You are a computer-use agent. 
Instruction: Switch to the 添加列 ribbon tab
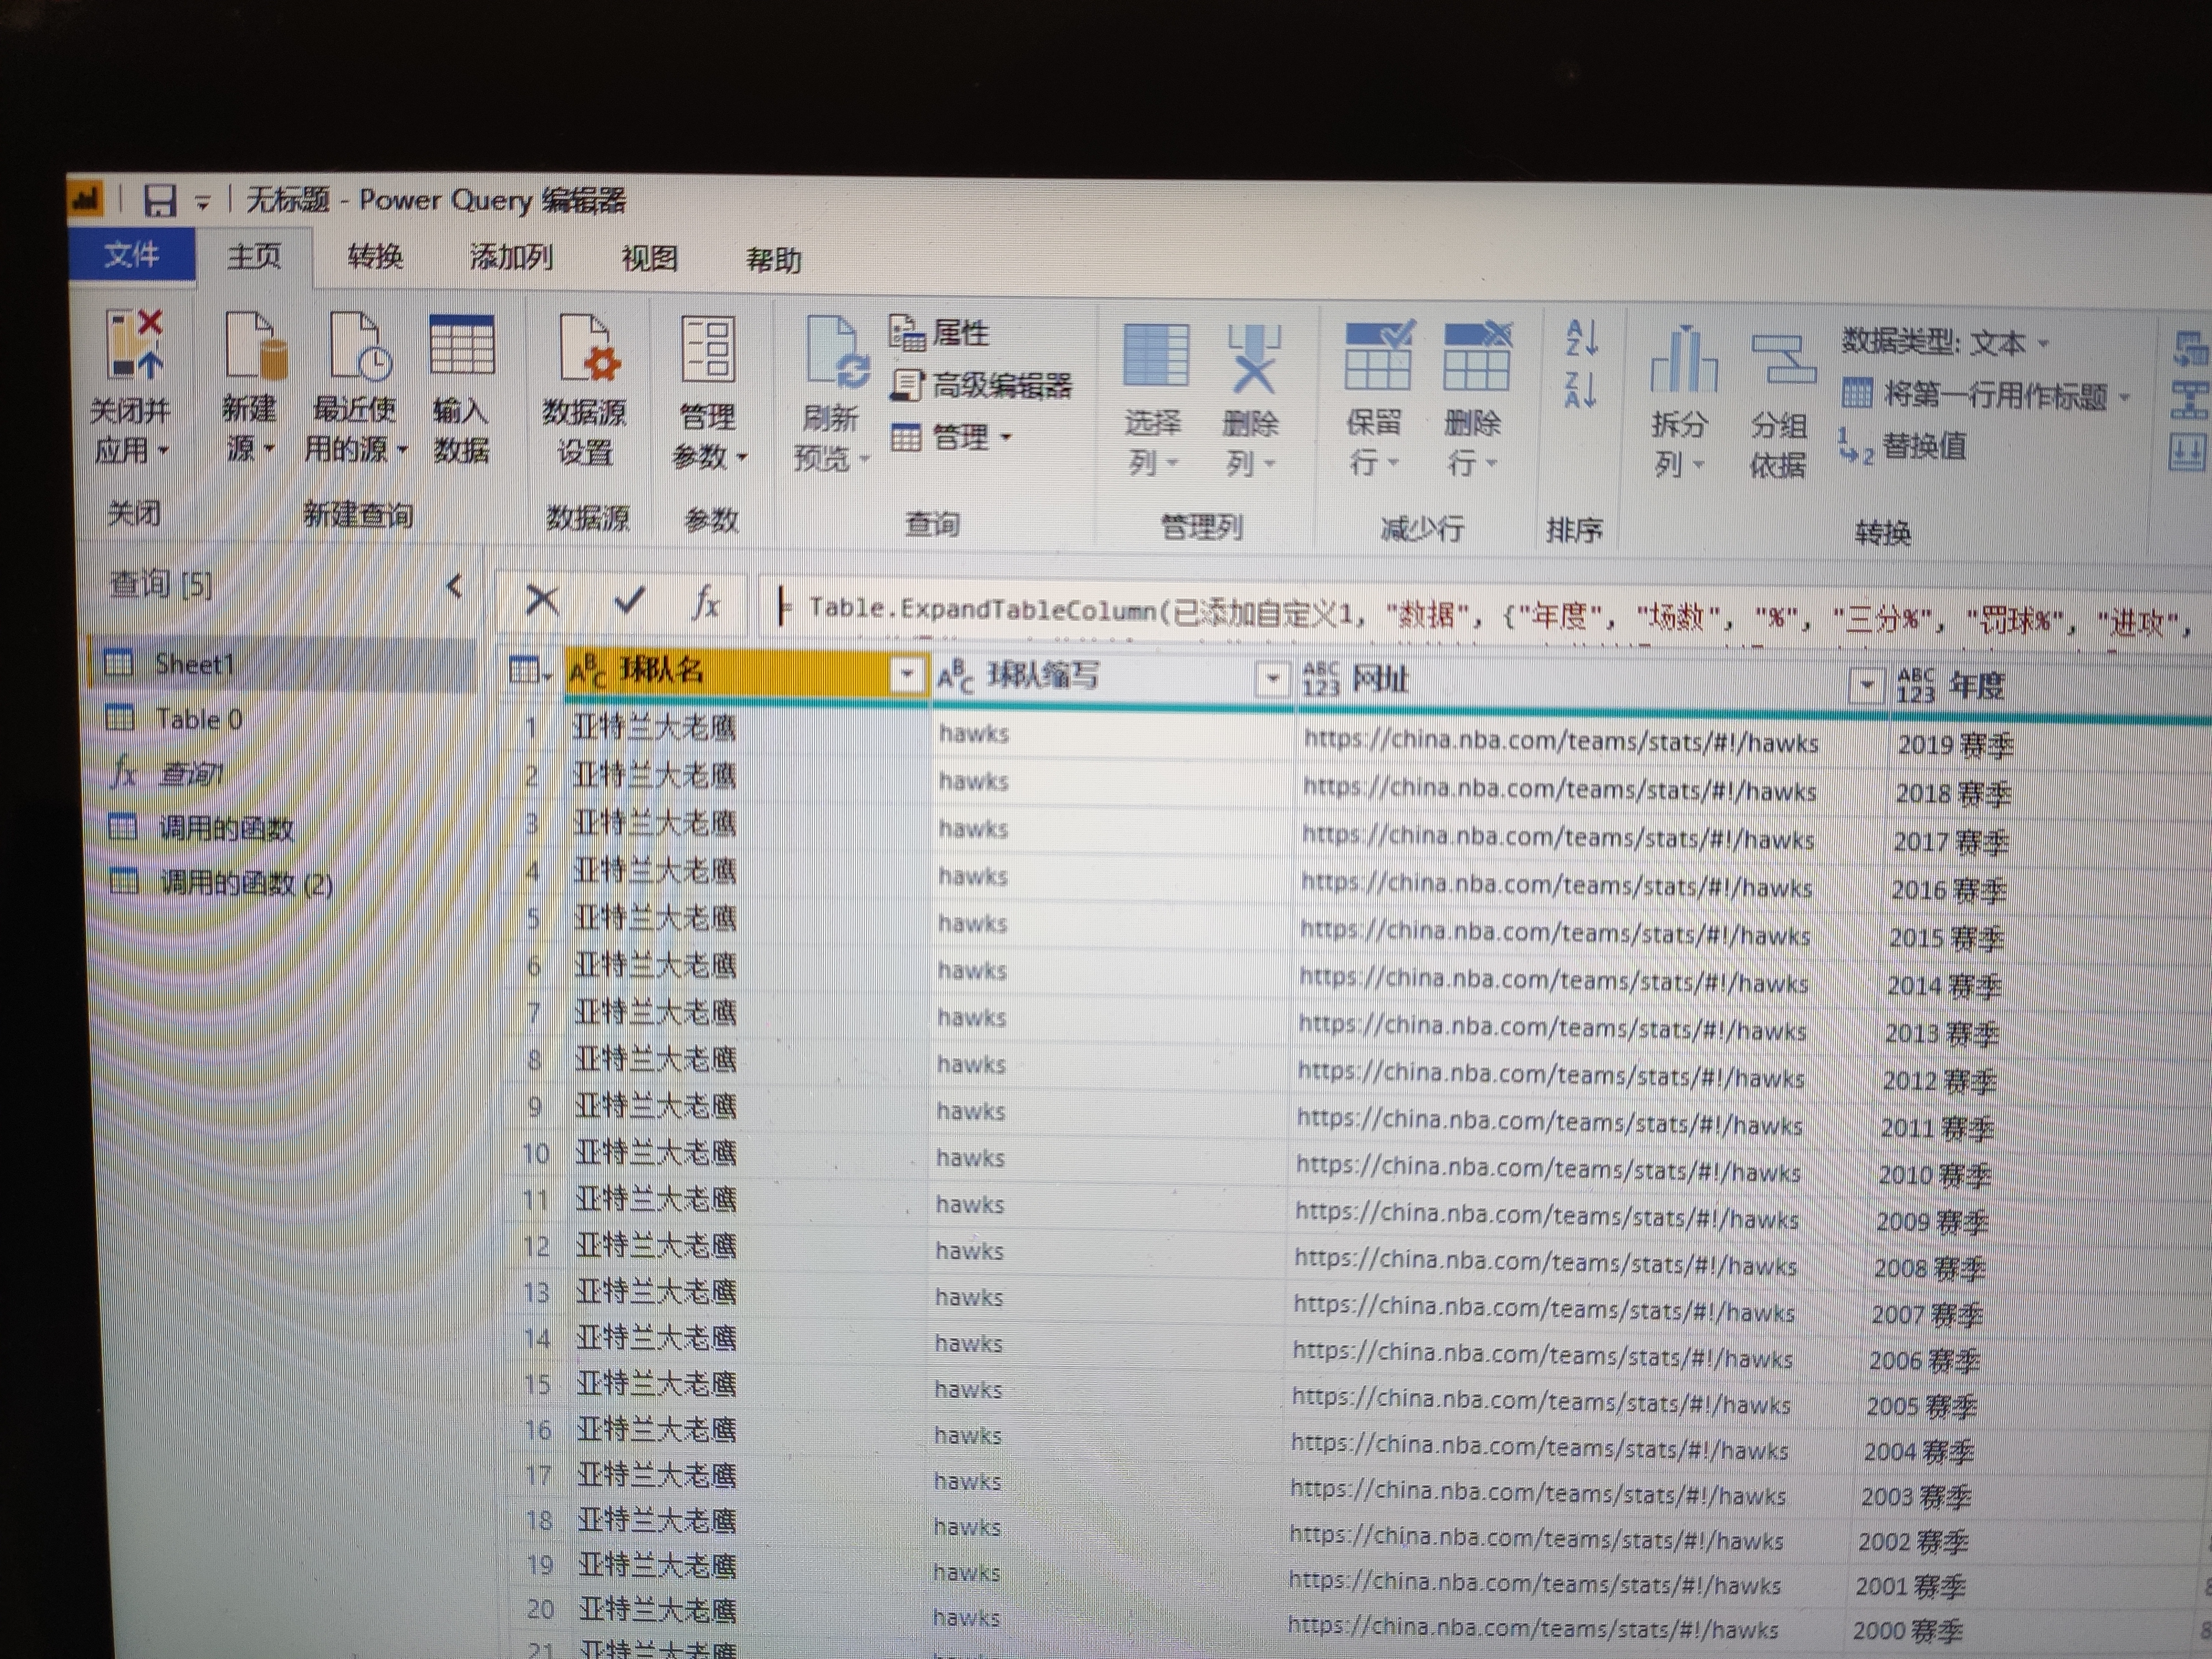click(511, 258)
